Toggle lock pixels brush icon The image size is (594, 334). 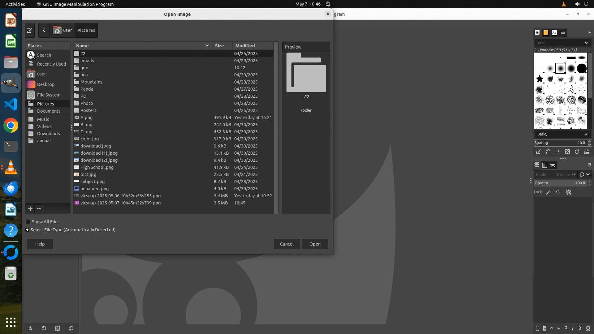(x=548, y=192)
